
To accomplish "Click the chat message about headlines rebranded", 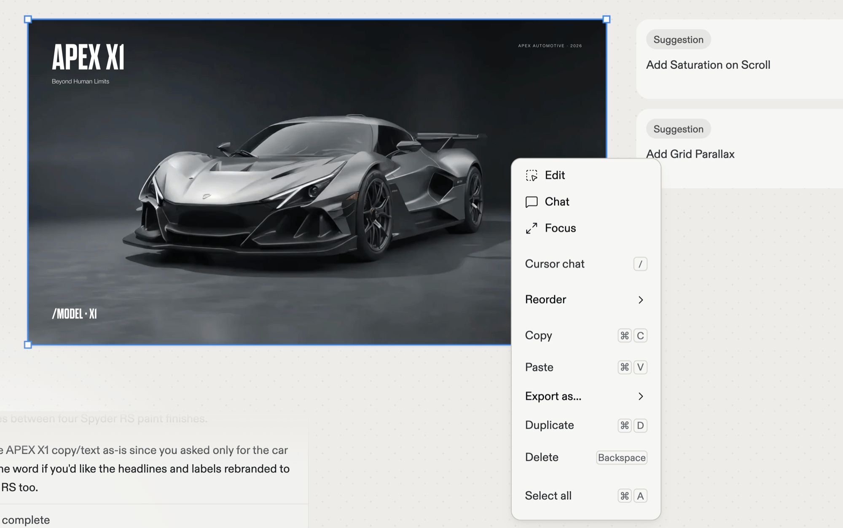I will 145,469.
